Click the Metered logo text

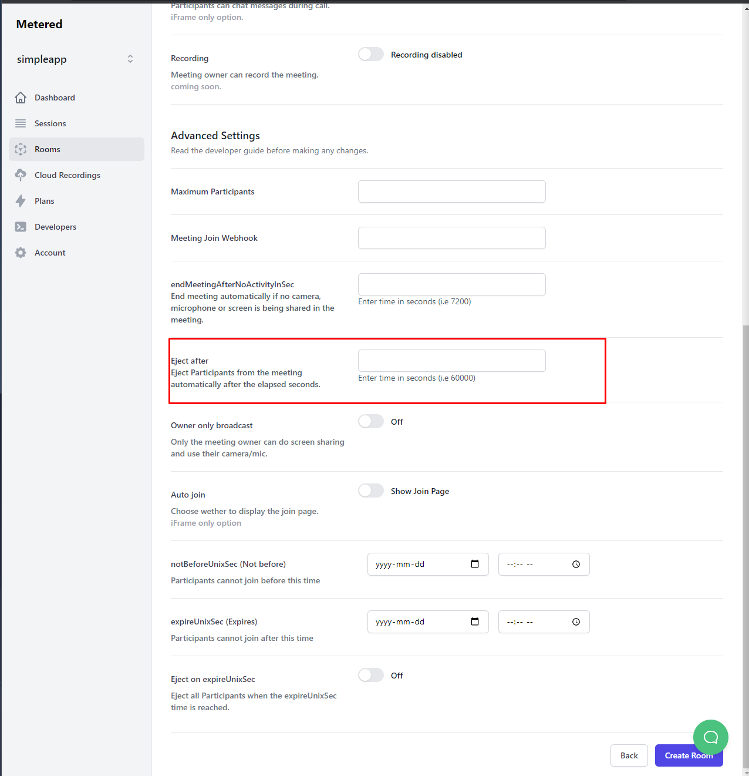pyautogui.click(x=39, y=24)
